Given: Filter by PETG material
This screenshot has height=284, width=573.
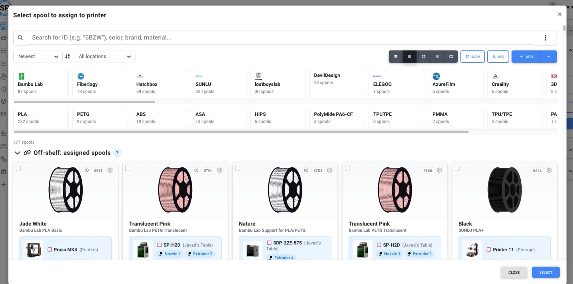Looking at the screenshot, I should 100,118.
